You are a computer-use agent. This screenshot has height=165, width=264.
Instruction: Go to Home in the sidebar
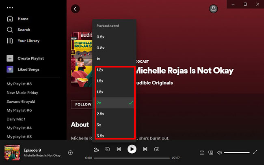[17, 19]
